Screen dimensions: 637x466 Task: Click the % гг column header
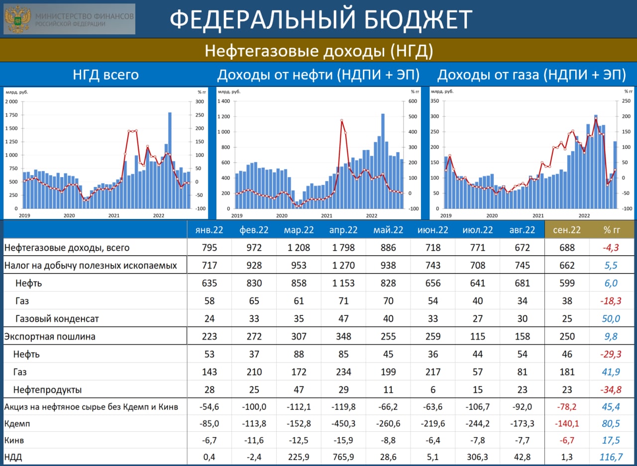(x=612, y=230)
